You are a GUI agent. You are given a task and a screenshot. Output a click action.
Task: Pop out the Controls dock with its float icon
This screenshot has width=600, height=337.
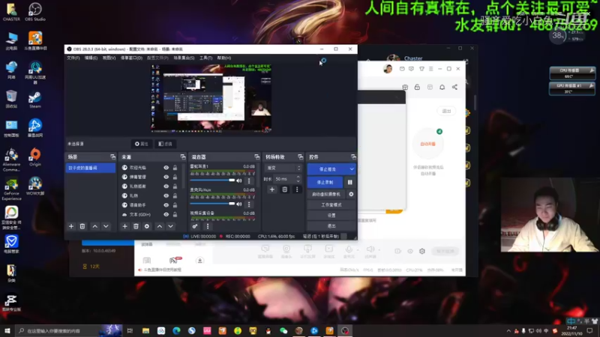click(x=353, y=157)
